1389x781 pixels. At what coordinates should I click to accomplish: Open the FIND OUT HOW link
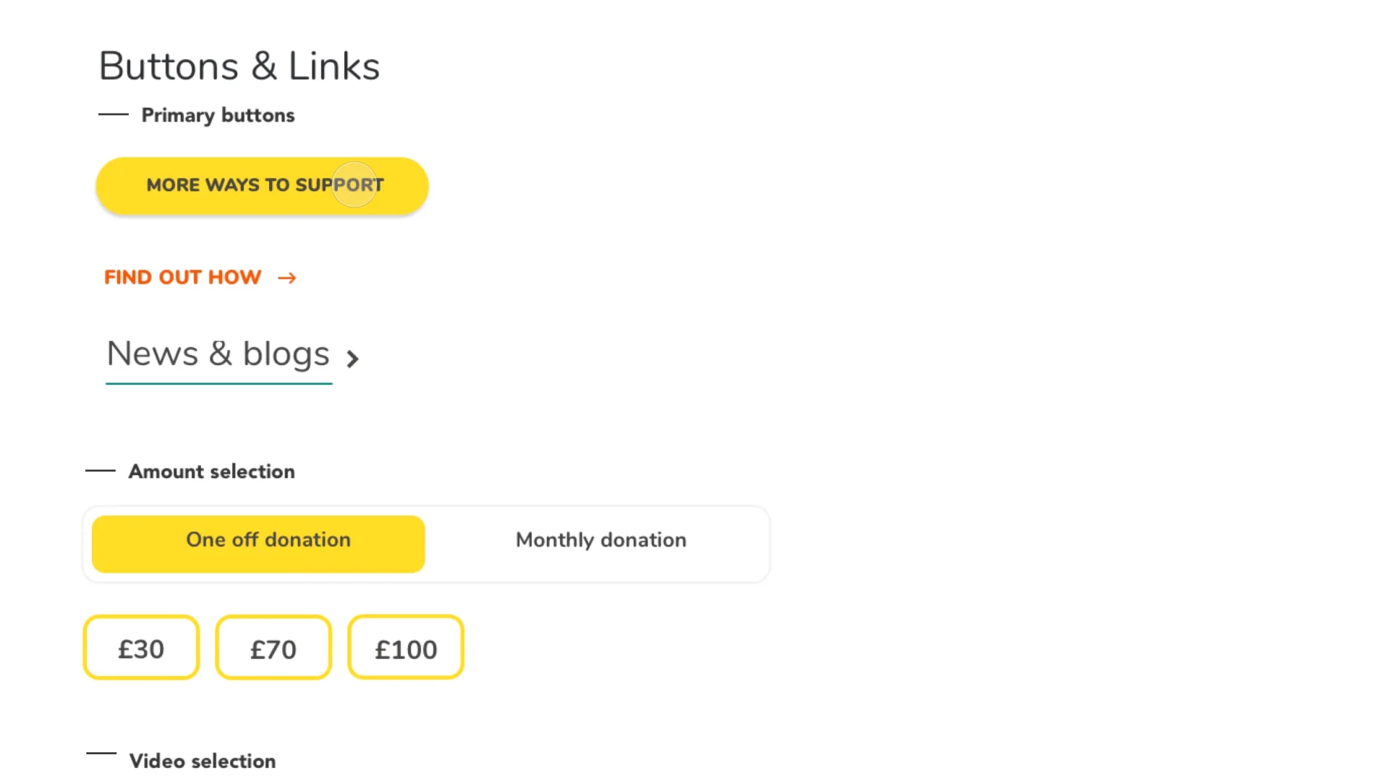182,277
